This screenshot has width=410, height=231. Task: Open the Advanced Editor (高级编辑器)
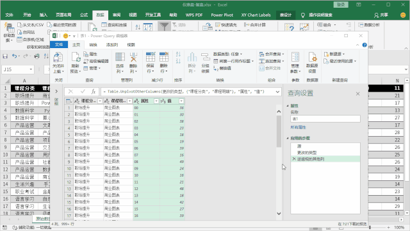click(x=96, y=61)
